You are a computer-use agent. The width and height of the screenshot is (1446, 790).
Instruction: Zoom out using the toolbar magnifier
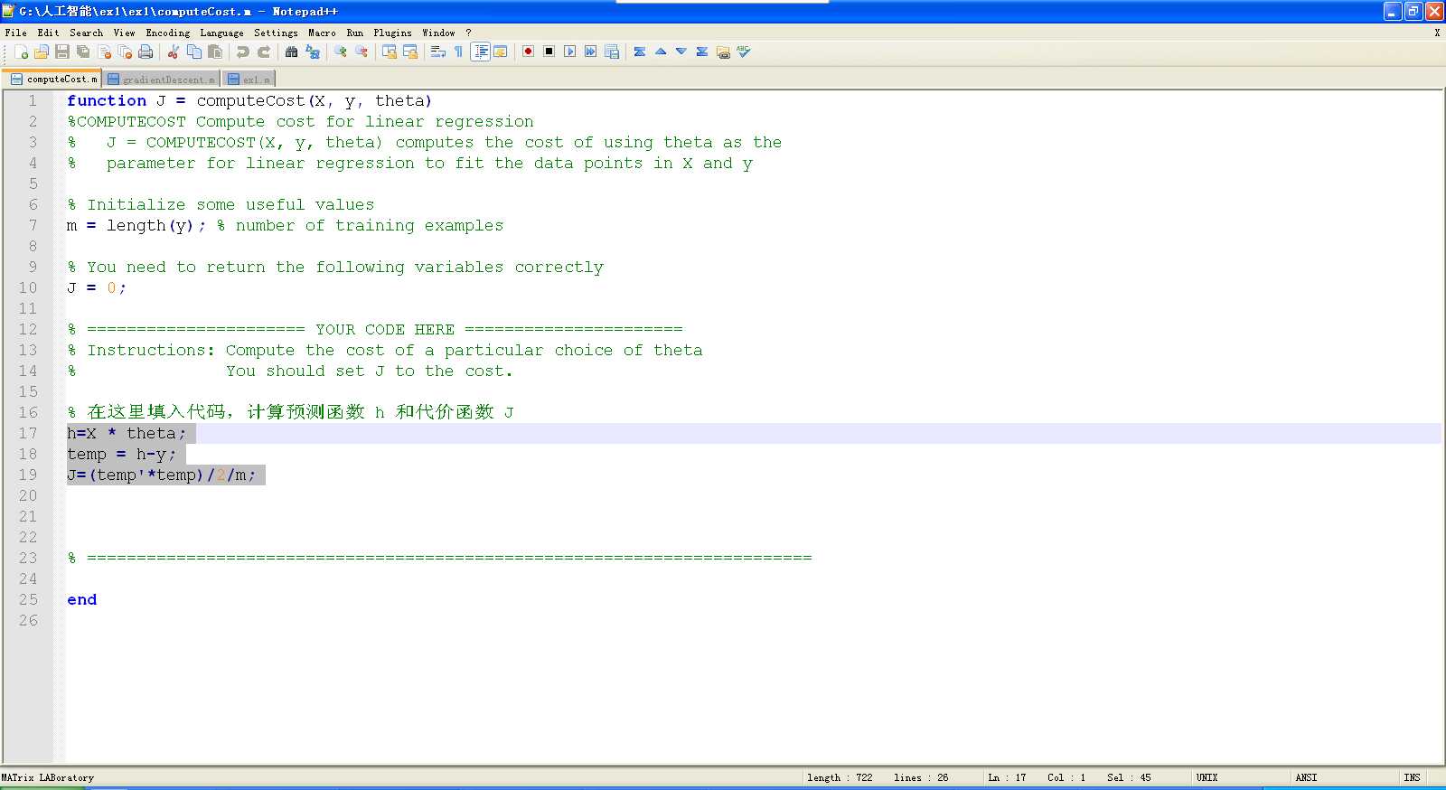click(361, 52)
